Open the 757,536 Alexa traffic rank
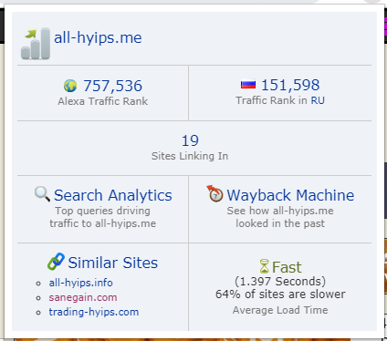387x341 pixels. click(x=112, y=86)
